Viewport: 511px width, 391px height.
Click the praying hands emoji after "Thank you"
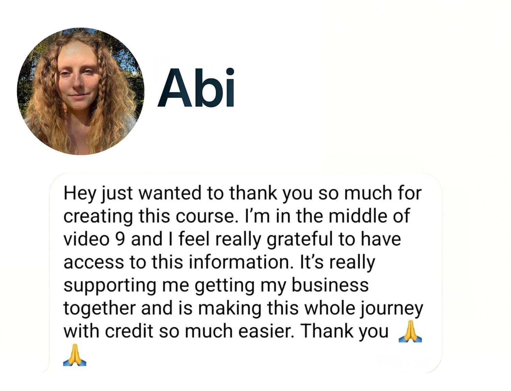[x=410, y=331]
